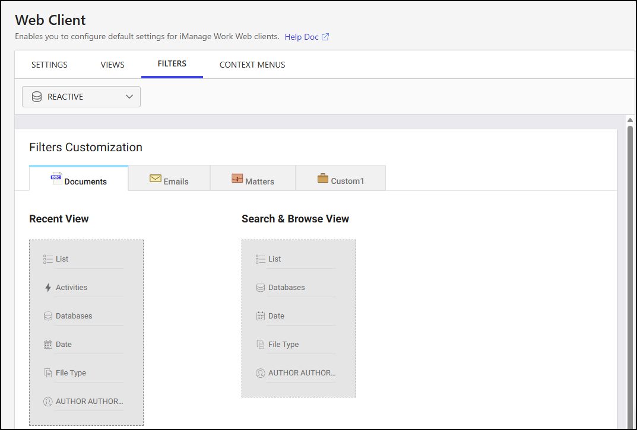Click List icon in Search & Browse View
Screen dimensions: 637x430
261,259
